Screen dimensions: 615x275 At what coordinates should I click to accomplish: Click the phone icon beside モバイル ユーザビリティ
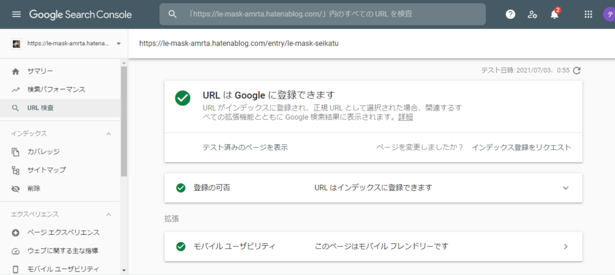[x=16, y=269]
